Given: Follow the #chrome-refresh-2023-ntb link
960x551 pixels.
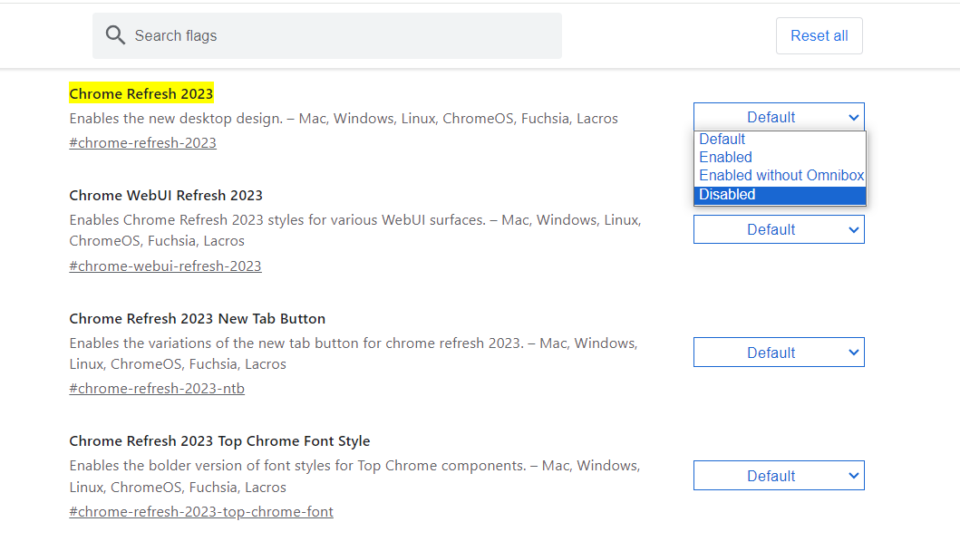Looking at the screenshot, I should point(157,388).
